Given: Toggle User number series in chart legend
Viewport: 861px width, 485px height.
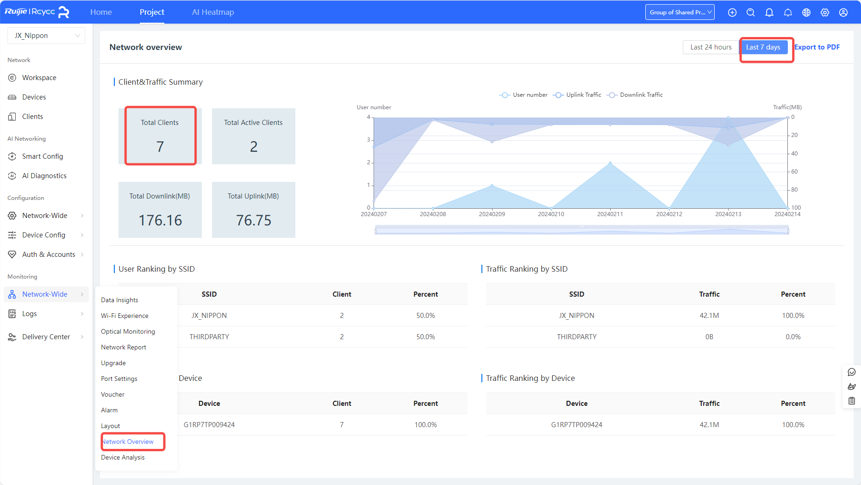Looking at the screenshot, I should point(524,95).
